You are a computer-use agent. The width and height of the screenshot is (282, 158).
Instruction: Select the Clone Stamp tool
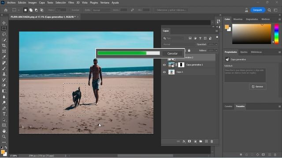click(4, 74)
